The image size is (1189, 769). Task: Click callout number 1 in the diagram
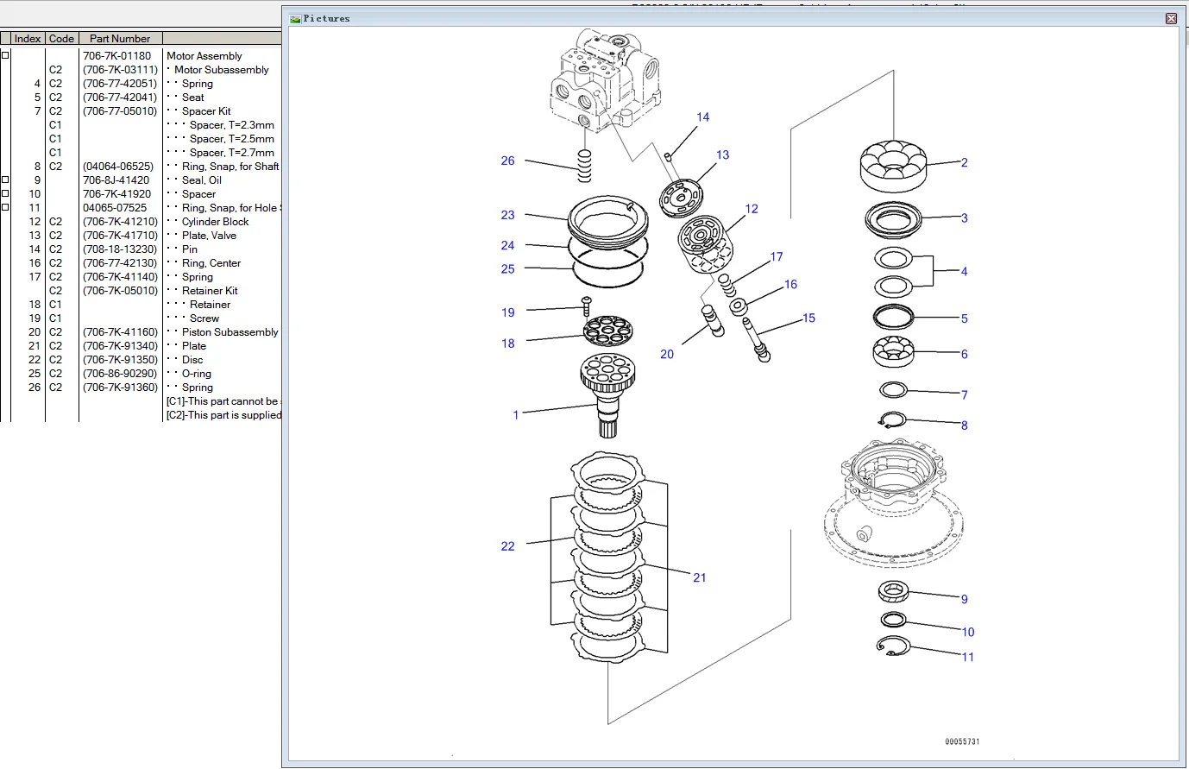point(516,415)
